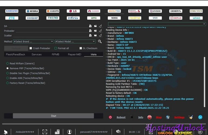This screenshot has width=208, height=135.
Task: Click the Info link
Action: 141,117
